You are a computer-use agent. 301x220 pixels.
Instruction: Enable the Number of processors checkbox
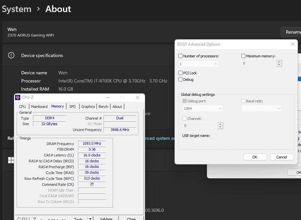tap(180, 56)
